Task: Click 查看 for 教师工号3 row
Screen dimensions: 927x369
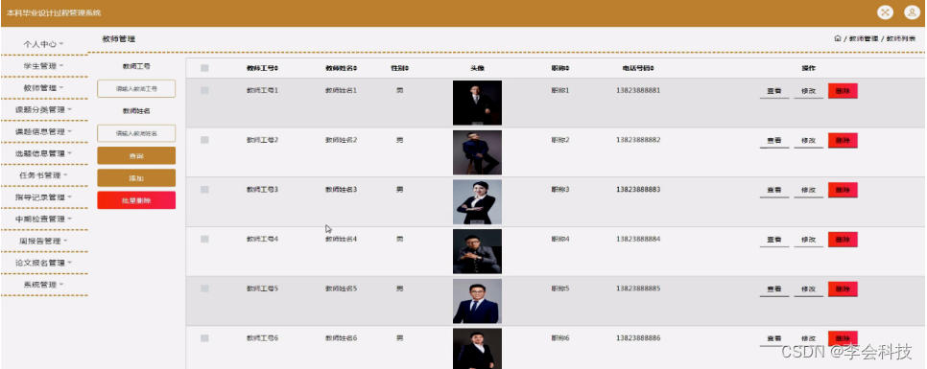Action: pyautogui.click(x=774, y=191)
